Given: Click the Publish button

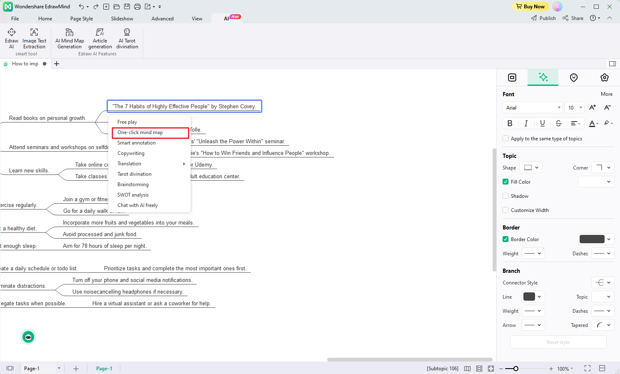Looking at the screenshot, I should pyautogui.click(x=543, y=18).
